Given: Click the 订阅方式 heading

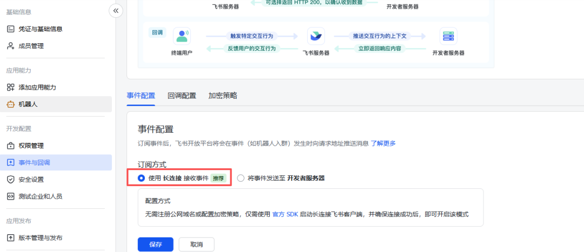Looking at the screenshot, I should [x=152, y=165].
